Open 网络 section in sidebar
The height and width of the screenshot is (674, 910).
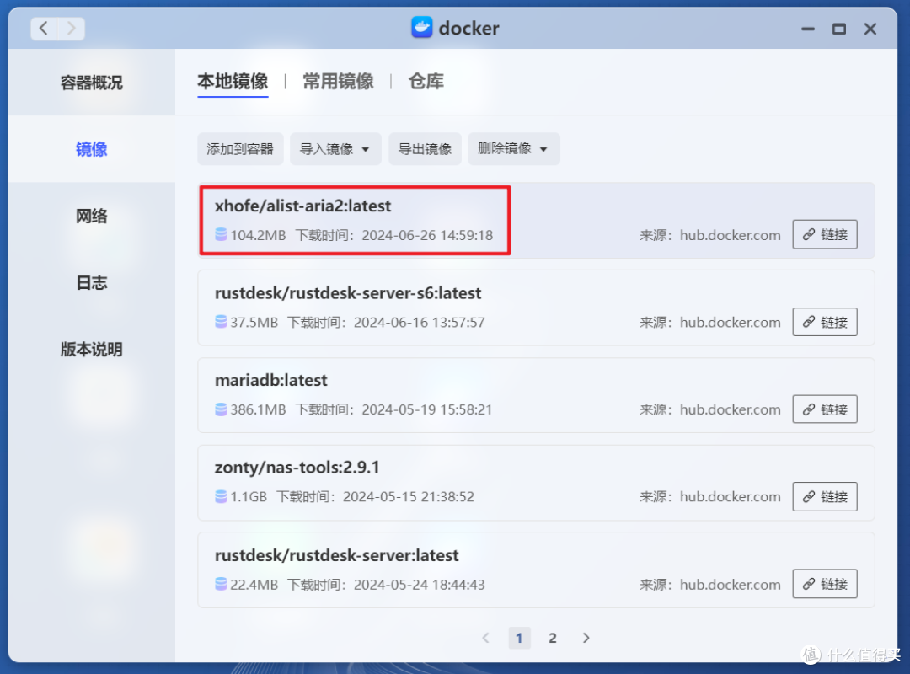click(x=92, y=216)
